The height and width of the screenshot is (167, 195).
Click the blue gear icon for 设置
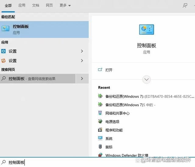click(3, 51)
